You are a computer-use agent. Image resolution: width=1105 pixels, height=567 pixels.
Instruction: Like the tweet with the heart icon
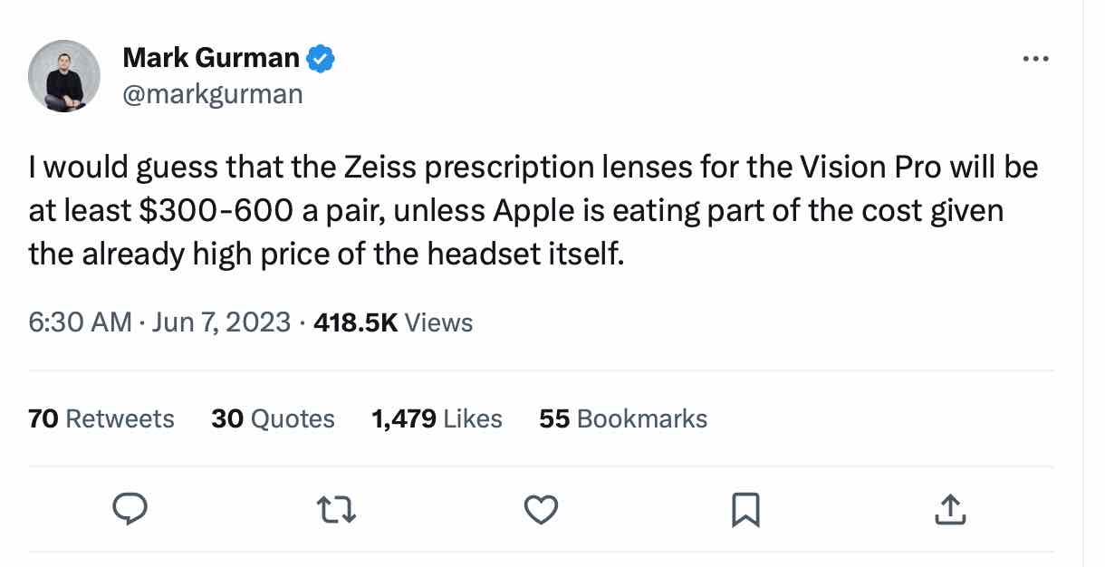(x=541, y=510)
